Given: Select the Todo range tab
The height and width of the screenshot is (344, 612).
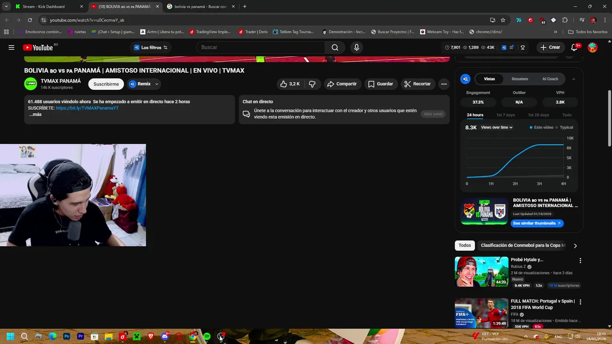Looking at the screenshot, I should 567,115.
